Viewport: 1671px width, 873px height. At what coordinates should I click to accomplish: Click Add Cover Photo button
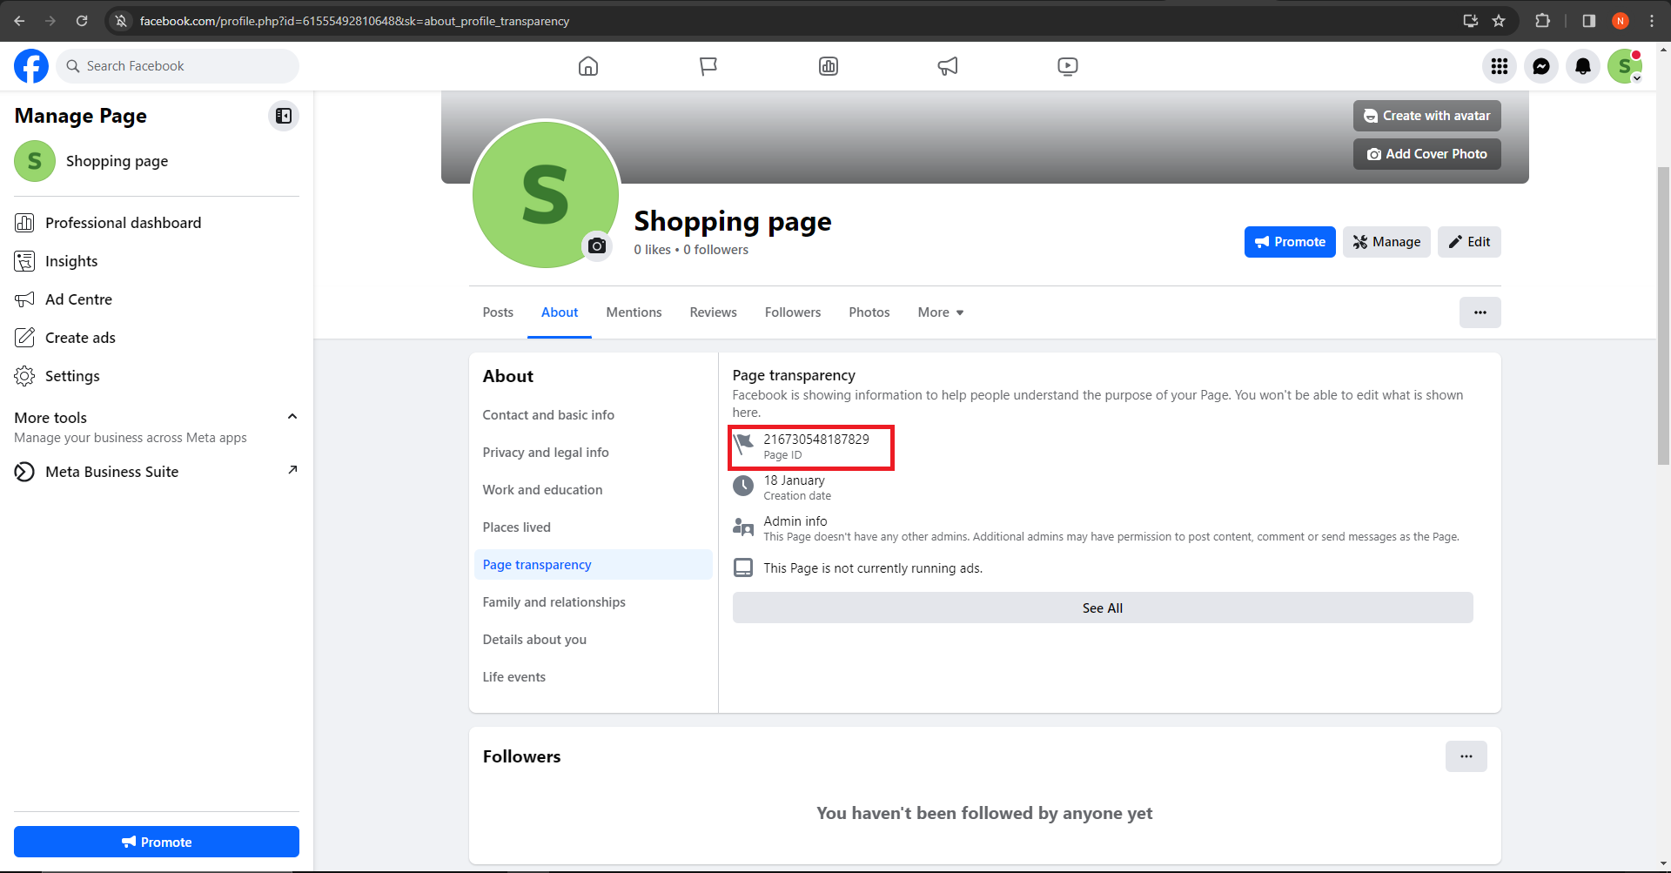[1427, 154]
